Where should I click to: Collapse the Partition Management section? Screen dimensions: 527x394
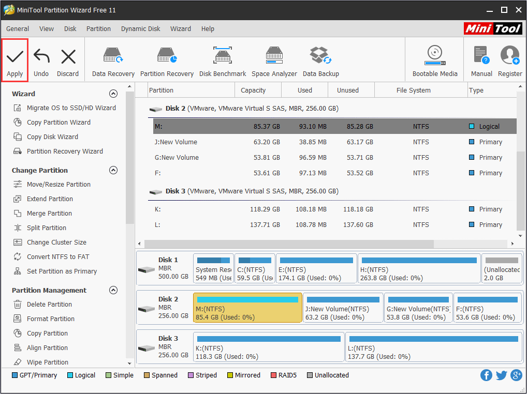[113, 290]
